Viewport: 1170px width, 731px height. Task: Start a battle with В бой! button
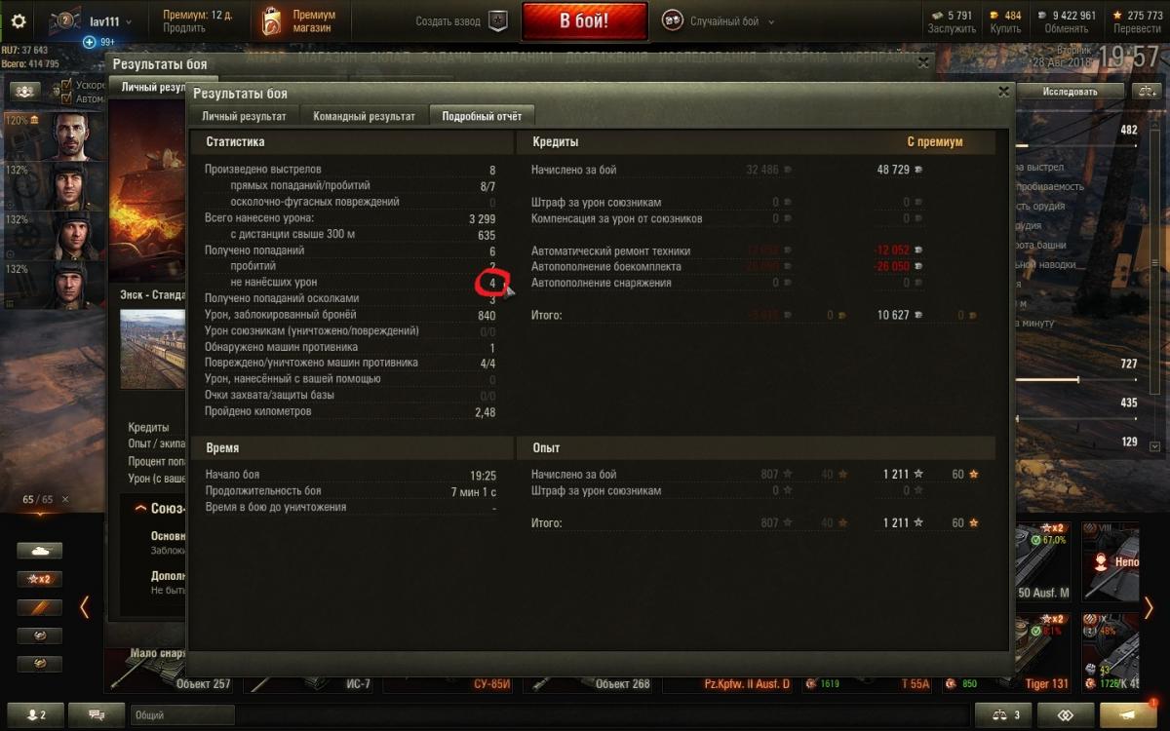pyautogui.click(x=584, y=21)
